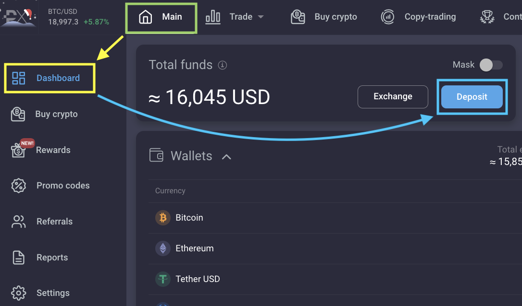
Task: Click the Ethereum coin icon in wallets
Action: pos(163,248)
